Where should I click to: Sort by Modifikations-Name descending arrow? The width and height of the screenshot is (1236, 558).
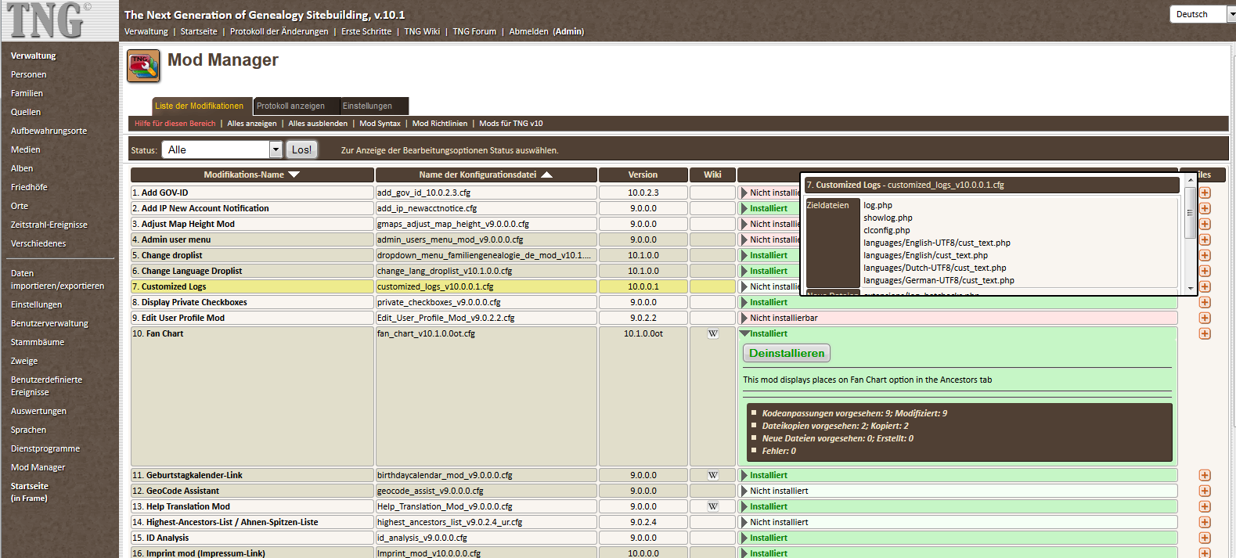pyautogui.click(x=294, y=175)
